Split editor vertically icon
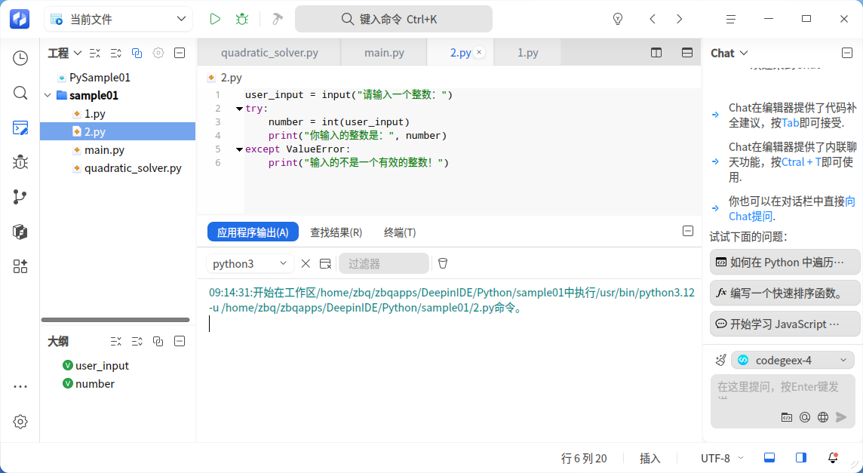The height and width of the screenshot is (473, 863). coord(656,53)
